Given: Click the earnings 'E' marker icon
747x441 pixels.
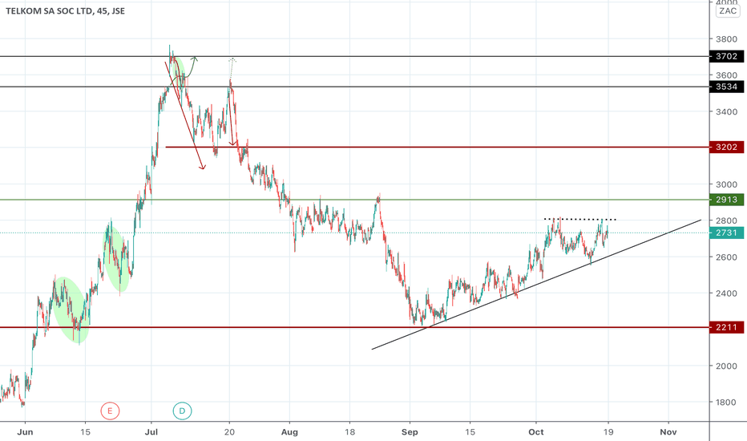Looking at the screenshot, I should (110, 411).
